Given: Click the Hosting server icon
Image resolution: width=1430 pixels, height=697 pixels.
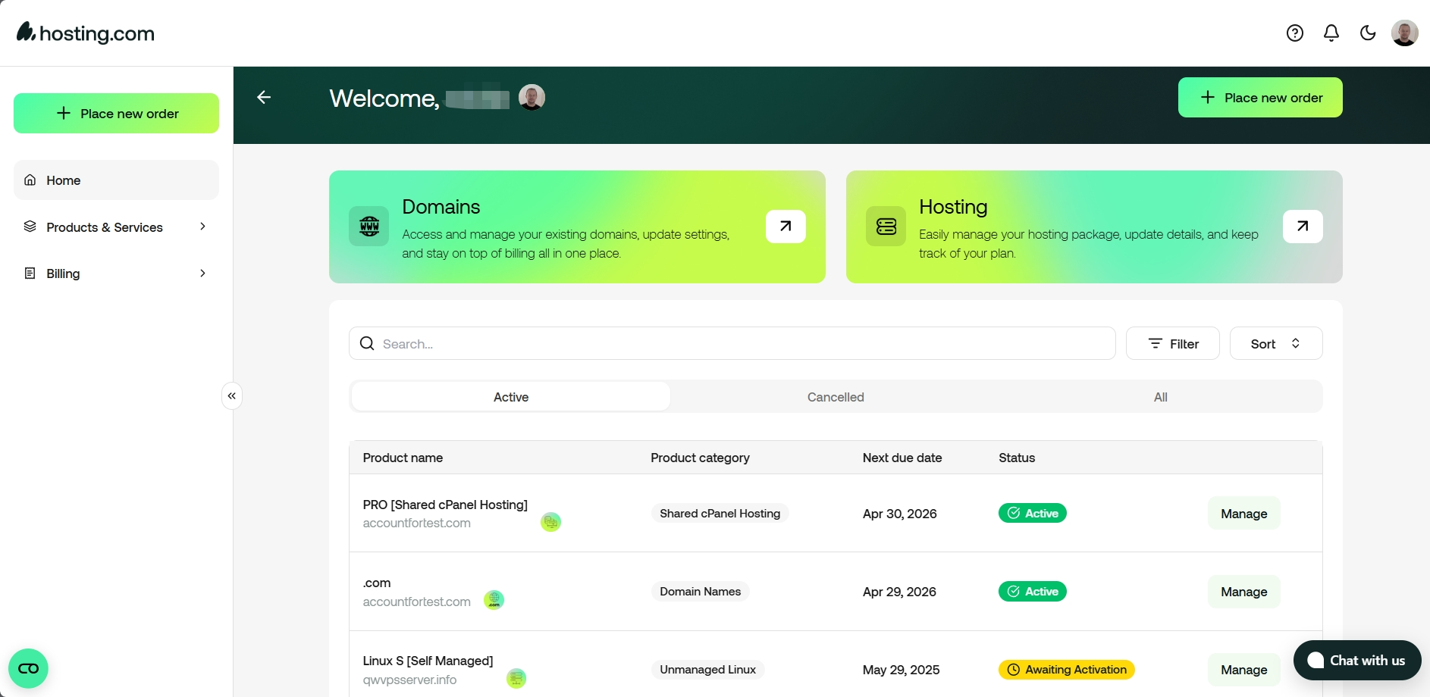Looking at the screenshot, I should 886,227.
